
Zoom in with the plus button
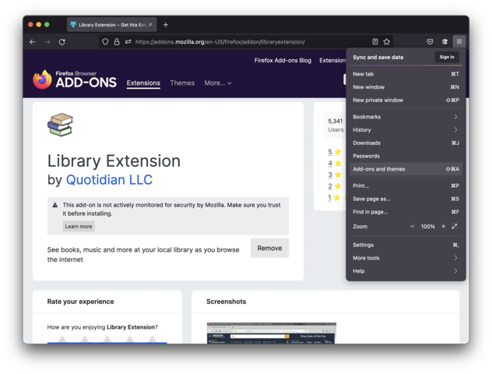[444, 227]
